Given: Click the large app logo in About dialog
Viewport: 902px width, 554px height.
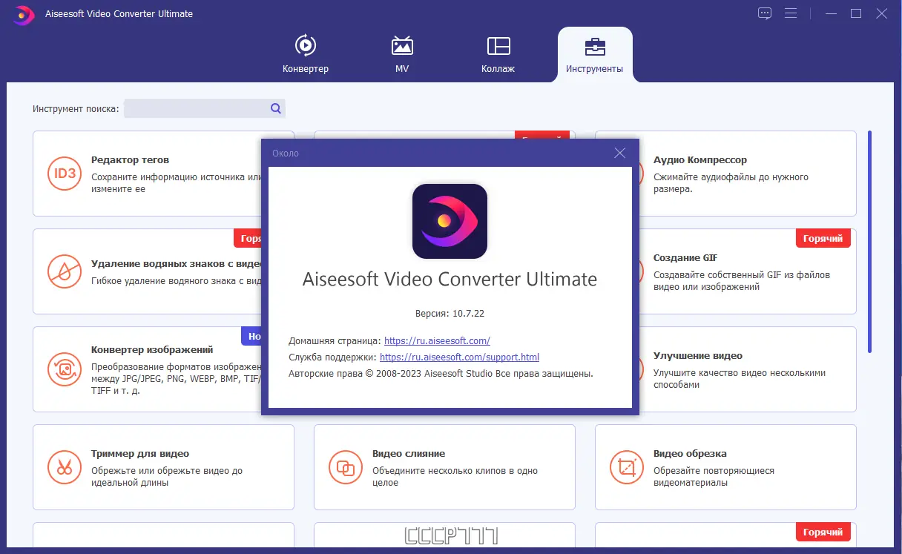Looking at the screenshot, I should 450,221.
